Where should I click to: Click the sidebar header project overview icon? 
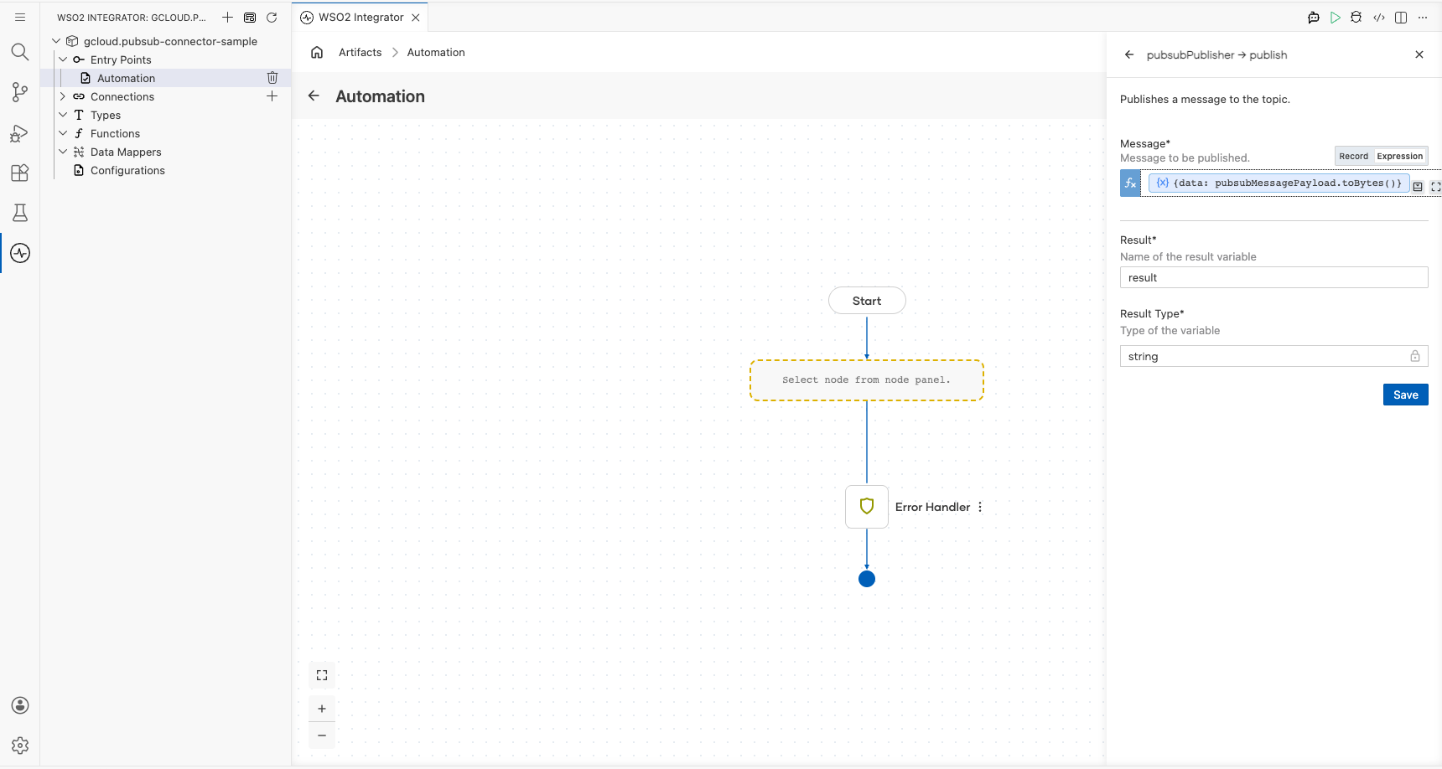[x=250, y=17]
